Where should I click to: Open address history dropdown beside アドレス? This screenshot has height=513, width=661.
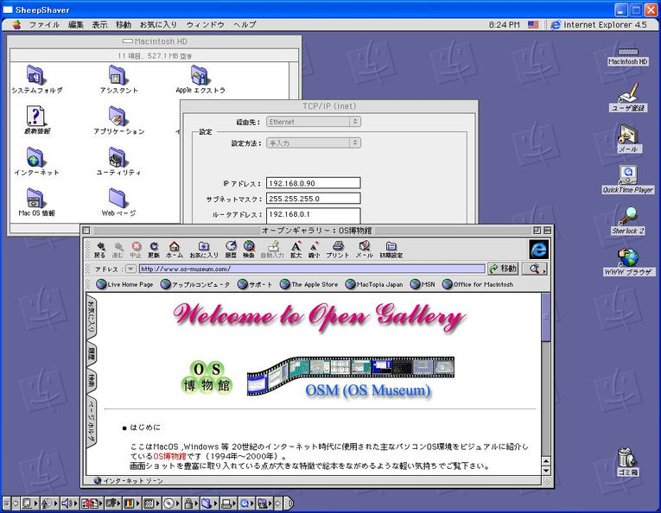point(130,269)
